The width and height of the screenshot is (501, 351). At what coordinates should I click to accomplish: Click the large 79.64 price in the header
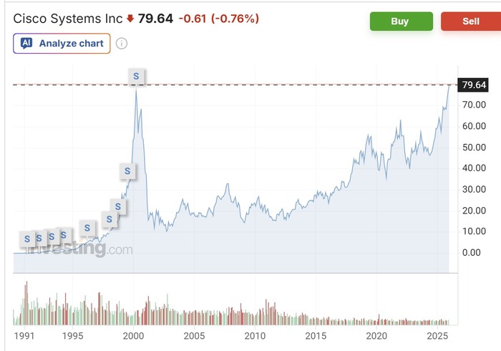point(155,19)
